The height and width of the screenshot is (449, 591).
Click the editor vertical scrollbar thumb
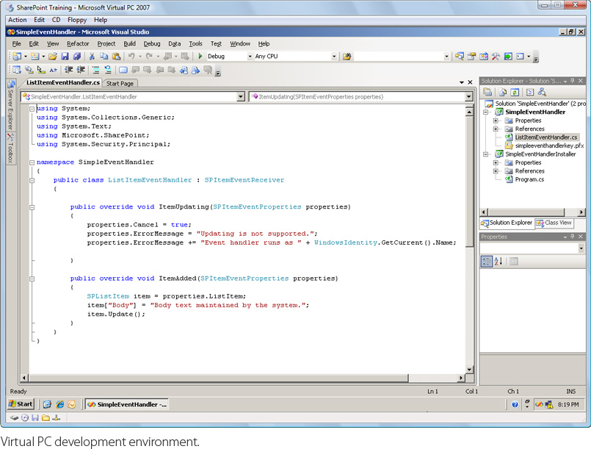coord(469,181)
